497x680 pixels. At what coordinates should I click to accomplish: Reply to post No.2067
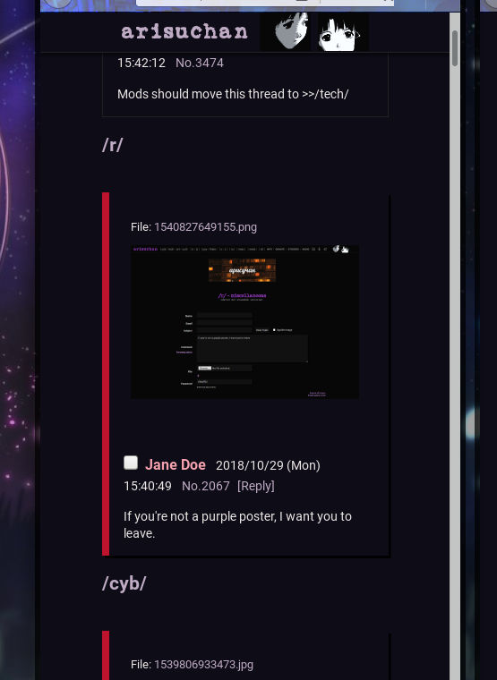(x=255, y=486)
